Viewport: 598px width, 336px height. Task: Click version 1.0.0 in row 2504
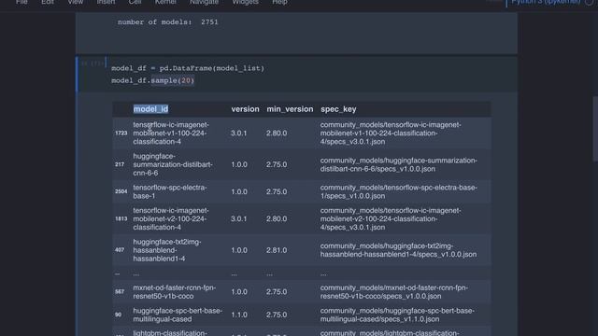coord(239,191)
